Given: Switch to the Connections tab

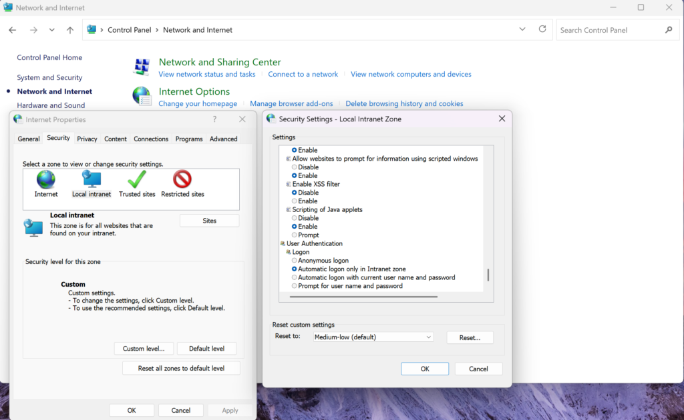Looking at the screenshot, I should click(x=151, y=139).
